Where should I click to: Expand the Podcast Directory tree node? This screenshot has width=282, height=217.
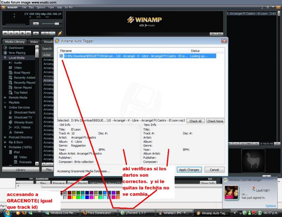(x=5, y=137)
